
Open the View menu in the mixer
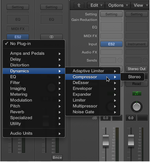tap(140, 5)
